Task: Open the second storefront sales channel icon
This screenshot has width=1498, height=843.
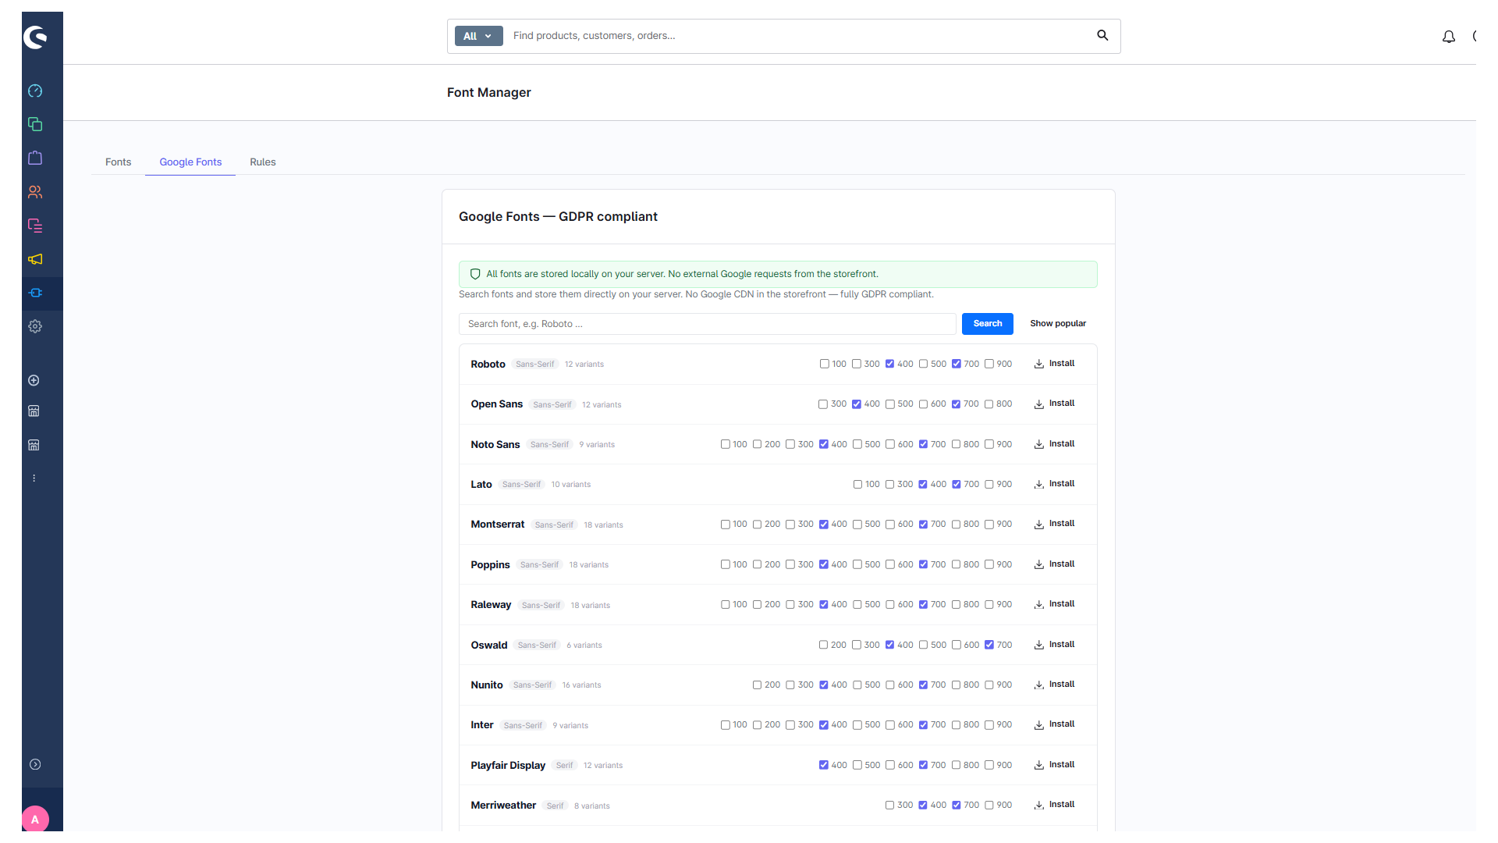Action: click(x=34, y=446)
